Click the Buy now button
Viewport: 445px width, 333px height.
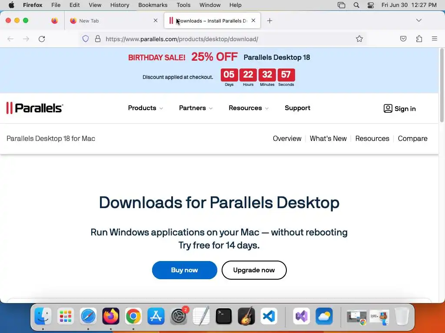pyautogui.click(x=184, y=270)
